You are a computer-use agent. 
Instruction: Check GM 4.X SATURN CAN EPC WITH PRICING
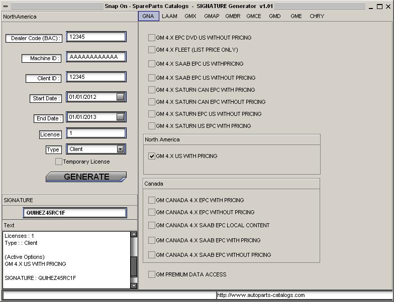click(152, 90)
